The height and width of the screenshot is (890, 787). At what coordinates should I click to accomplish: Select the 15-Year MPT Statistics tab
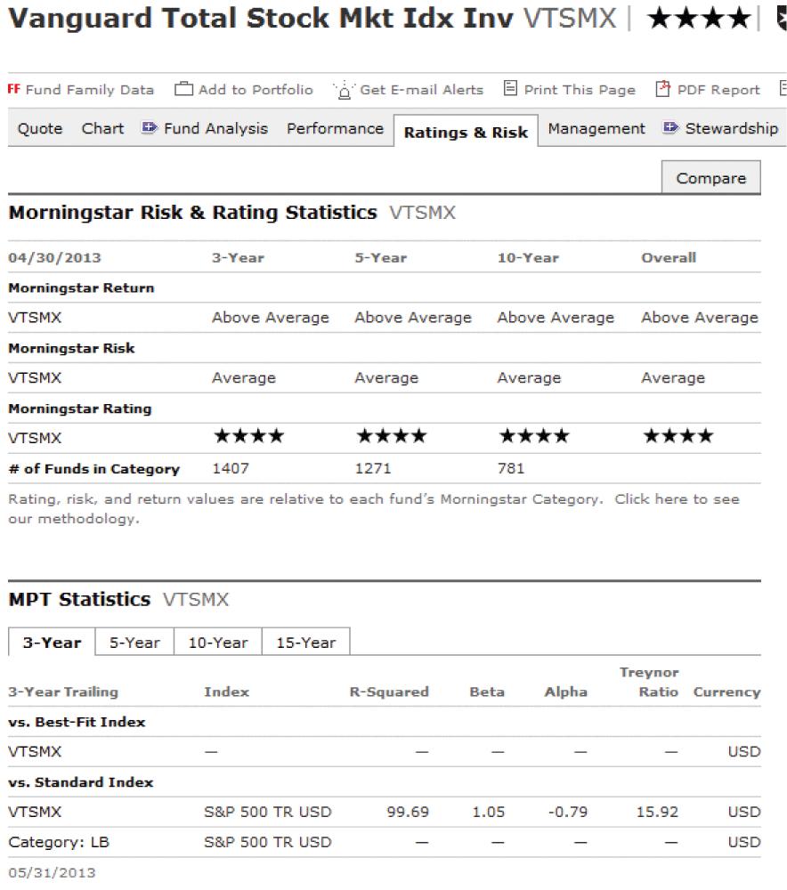click(x=306, y=642)
